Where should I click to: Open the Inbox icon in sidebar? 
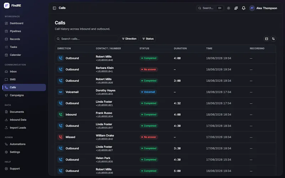[x=6, y=72]
